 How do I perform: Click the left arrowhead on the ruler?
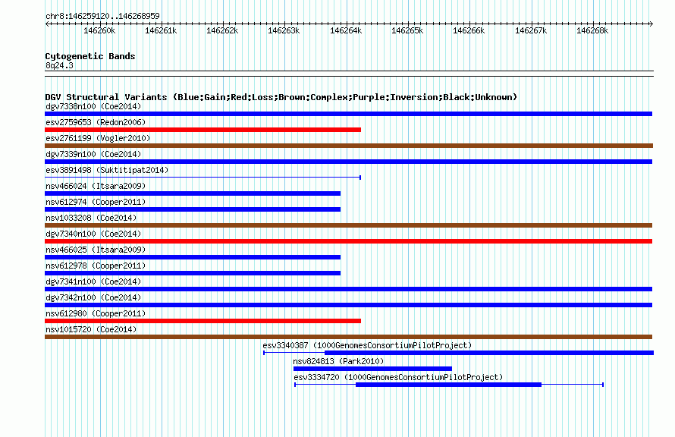click(x=47, y=24)
